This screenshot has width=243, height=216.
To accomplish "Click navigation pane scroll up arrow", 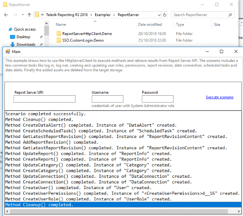I will point(46,23).
